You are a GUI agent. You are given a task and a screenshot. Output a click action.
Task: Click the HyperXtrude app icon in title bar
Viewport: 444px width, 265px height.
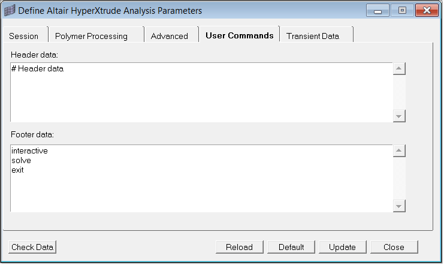[x=10, y=10]
